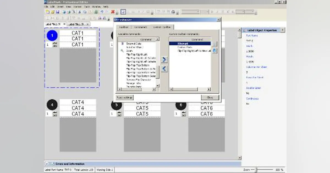Click Total Labels status bar entry

pos(84,170)
